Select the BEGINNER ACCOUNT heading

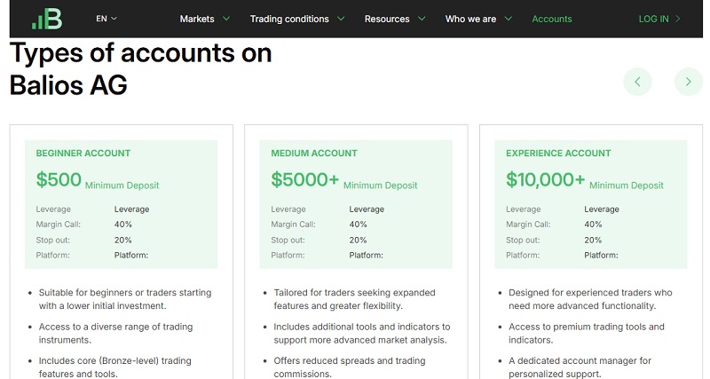pos(83,153)
